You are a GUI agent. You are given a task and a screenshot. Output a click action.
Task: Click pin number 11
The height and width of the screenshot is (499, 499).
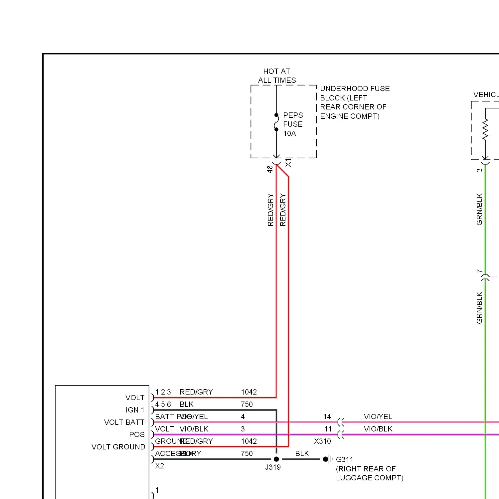(328, 429)
